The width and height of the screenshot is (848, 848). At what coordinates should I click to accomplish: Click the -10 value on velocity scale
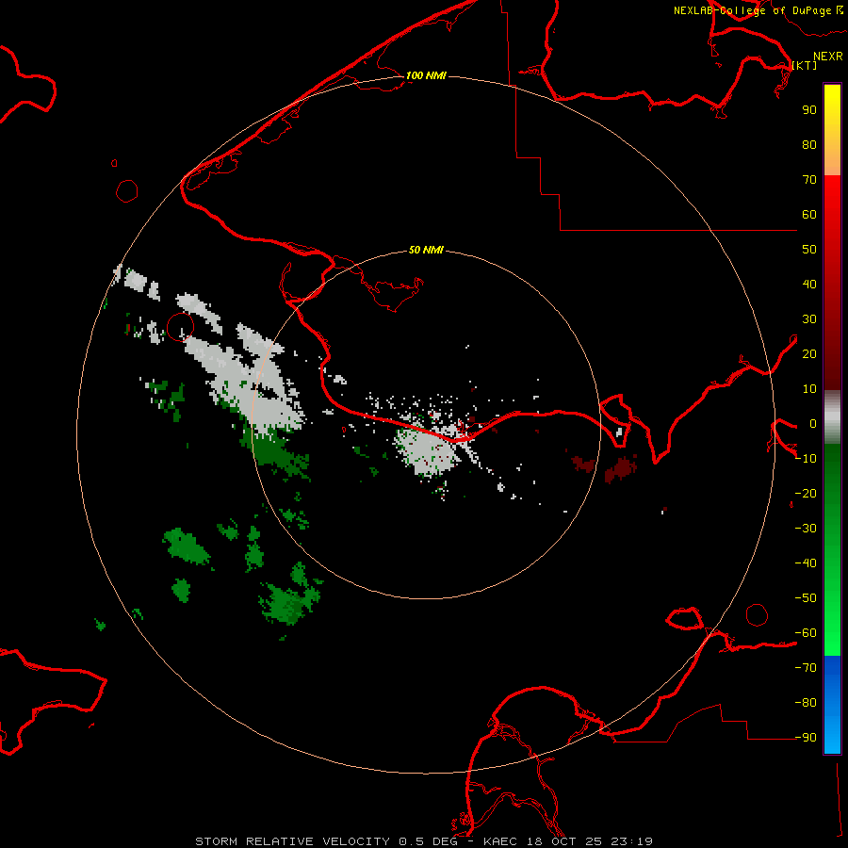click(806, 459)
